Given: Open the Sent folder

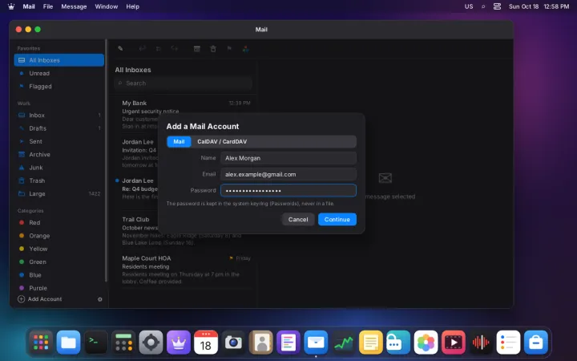Looking at the screenshot, I should pyautogui.click(x=59, y=141).
